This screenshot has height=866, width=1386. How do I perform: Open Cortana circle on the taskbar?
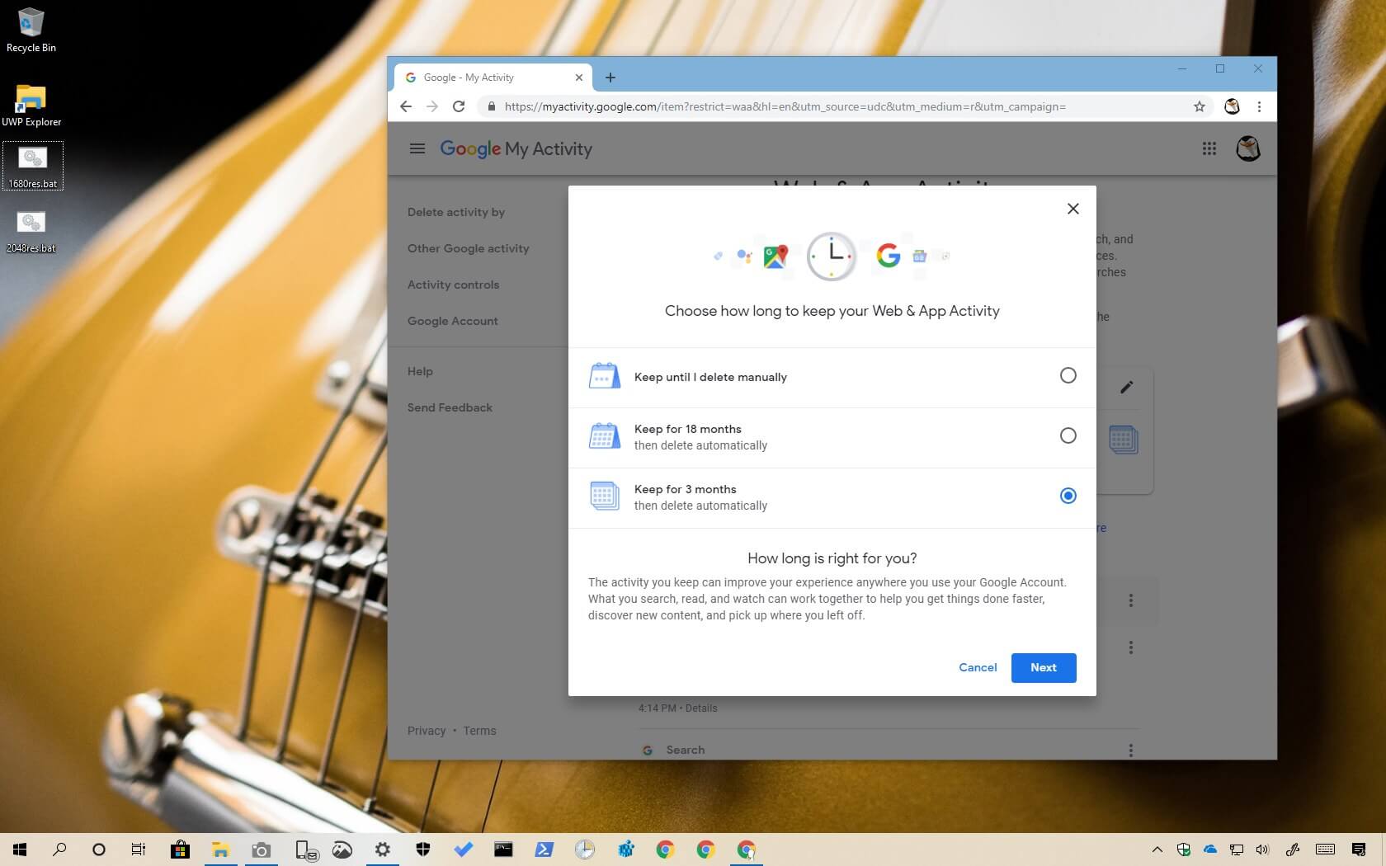click(x=99, y=849)
